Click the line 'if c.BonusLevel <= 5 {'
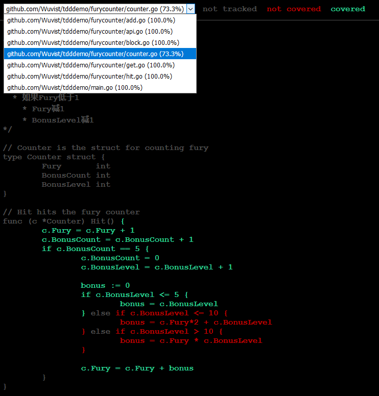The image size is (379, 396). (x=134, y=295)
